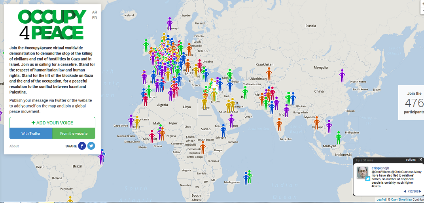This screenshot has height=203, width=424.
Task: Click the orange marker in southern India
Action: [x=279, y=124]
